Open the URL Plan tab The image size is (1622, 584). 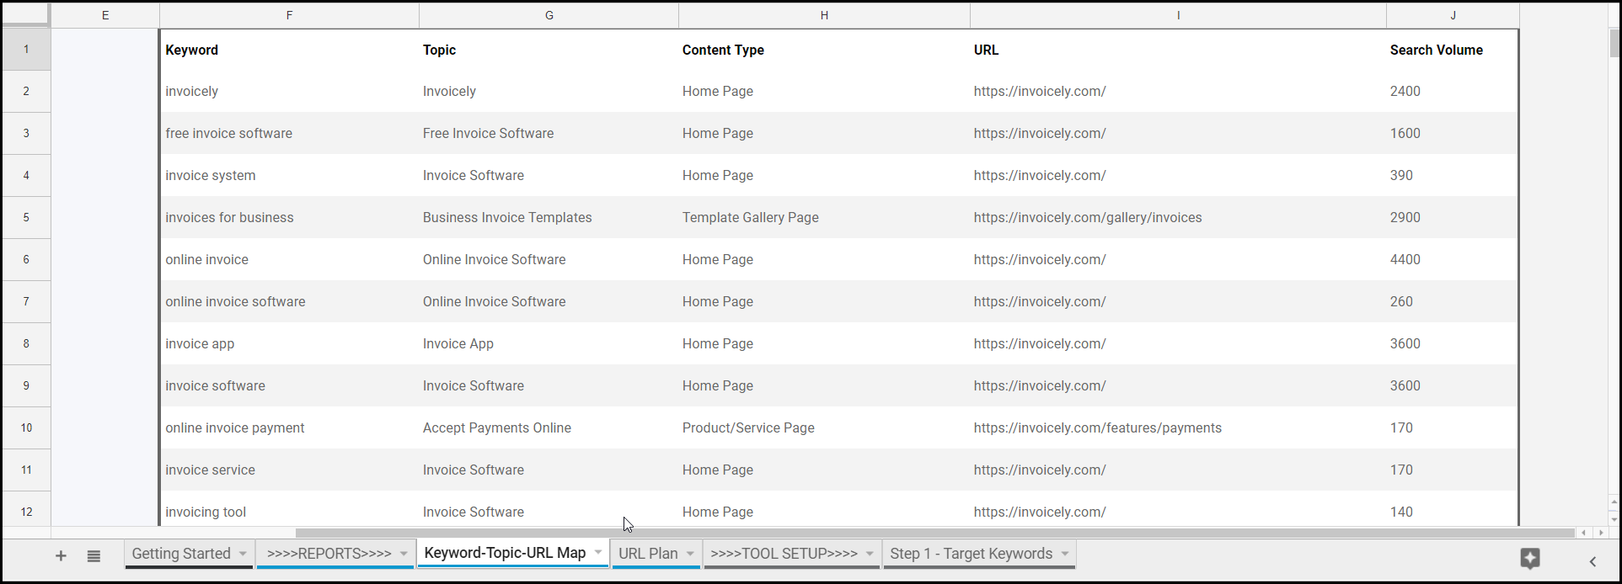click(x=648, y=554)
